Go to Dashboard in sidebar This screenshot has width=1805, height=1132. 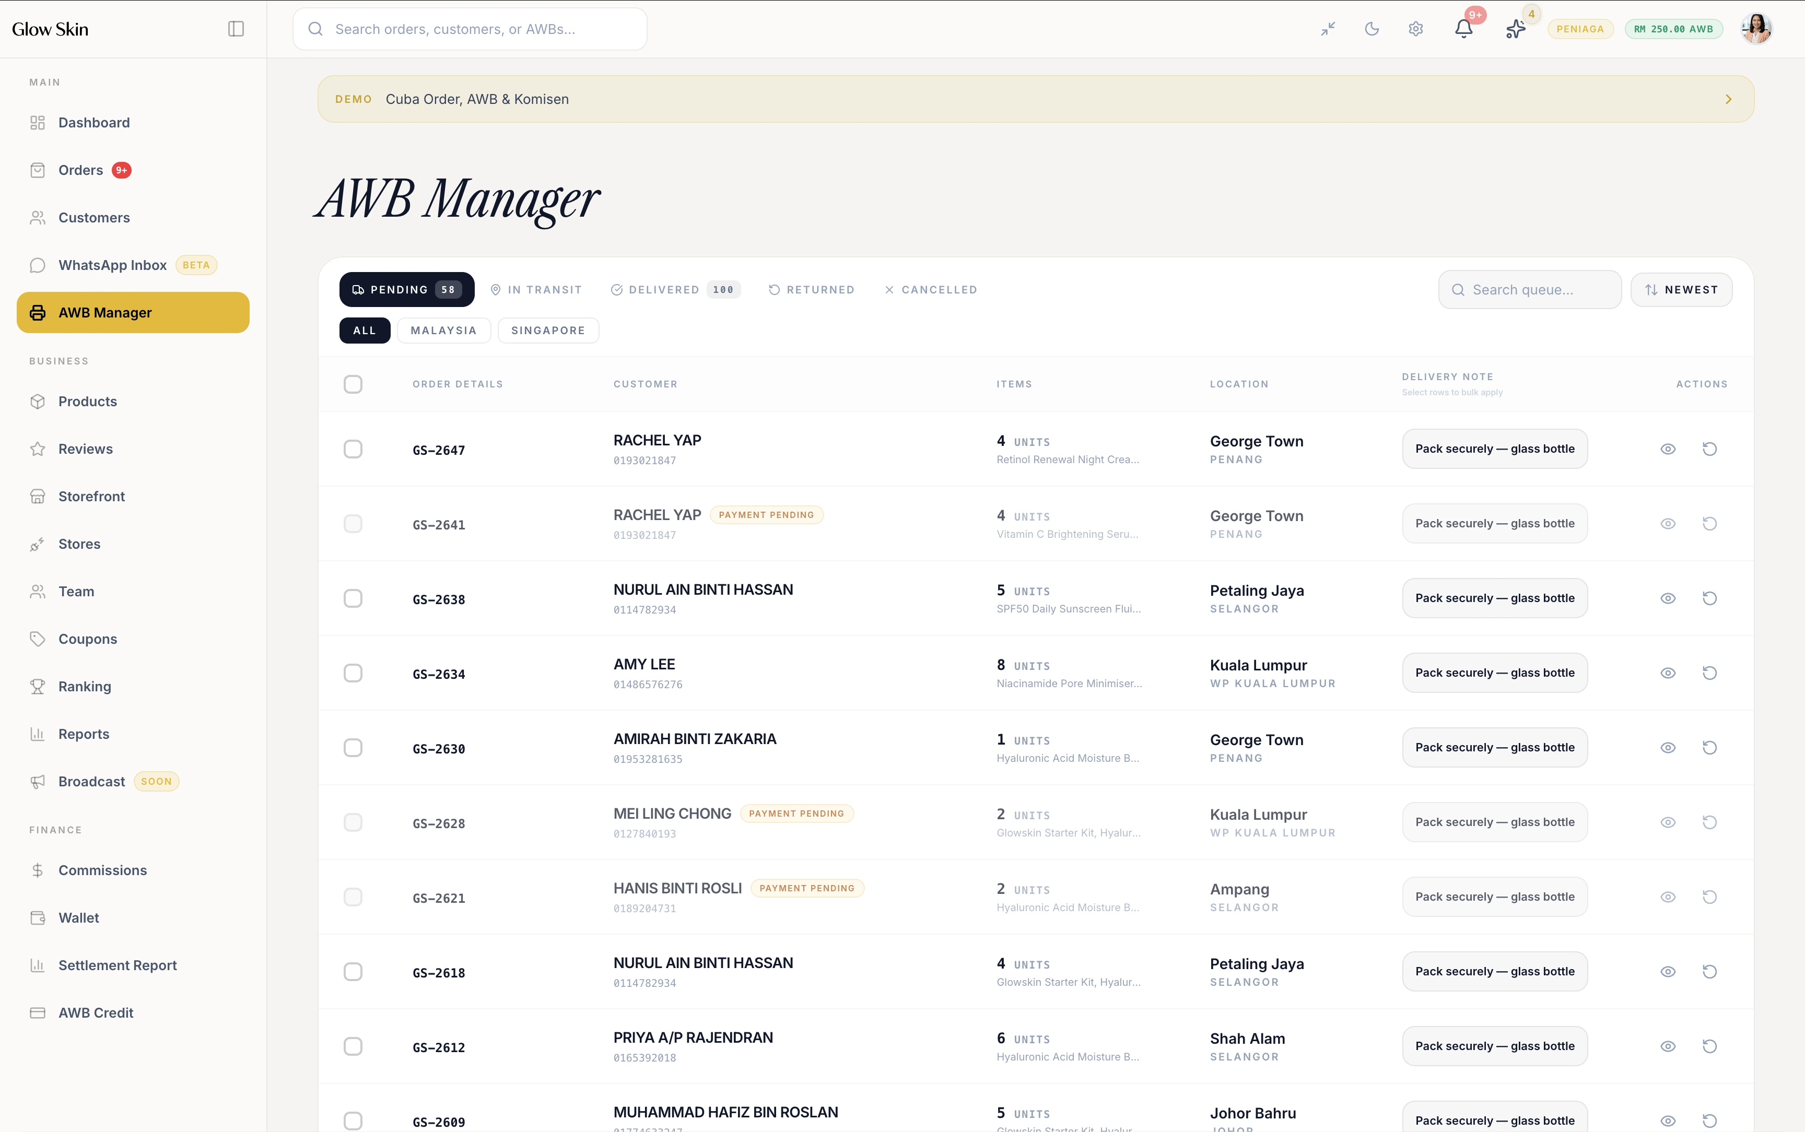pyautogui.click(x=133, y=123)
